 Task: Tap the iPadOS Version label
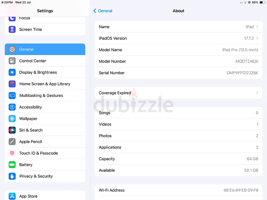click(x=113, y=38)
